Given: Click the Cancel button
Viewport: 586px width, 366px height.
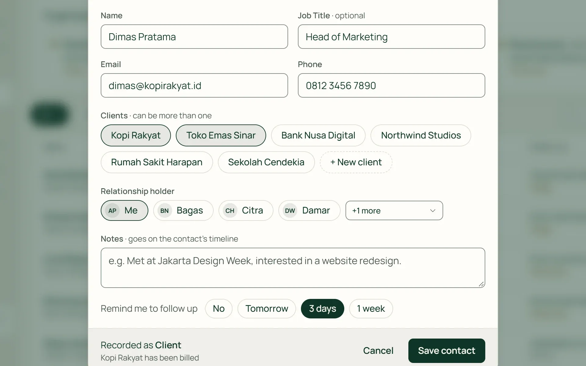Looking at the screenshot, I should [x=378, y=351].
